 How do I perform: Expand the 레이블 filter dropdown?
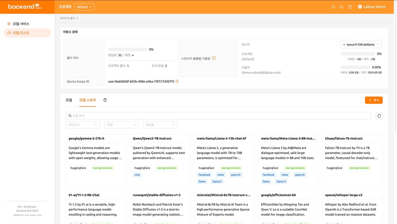[x=160, y=125]
